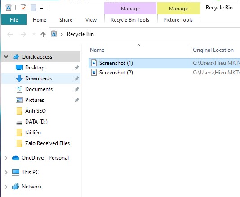The height and width of the screenshot is (197, 240).
Task: Unpin Downloads using its pin icon
Action: coord(77,78)
